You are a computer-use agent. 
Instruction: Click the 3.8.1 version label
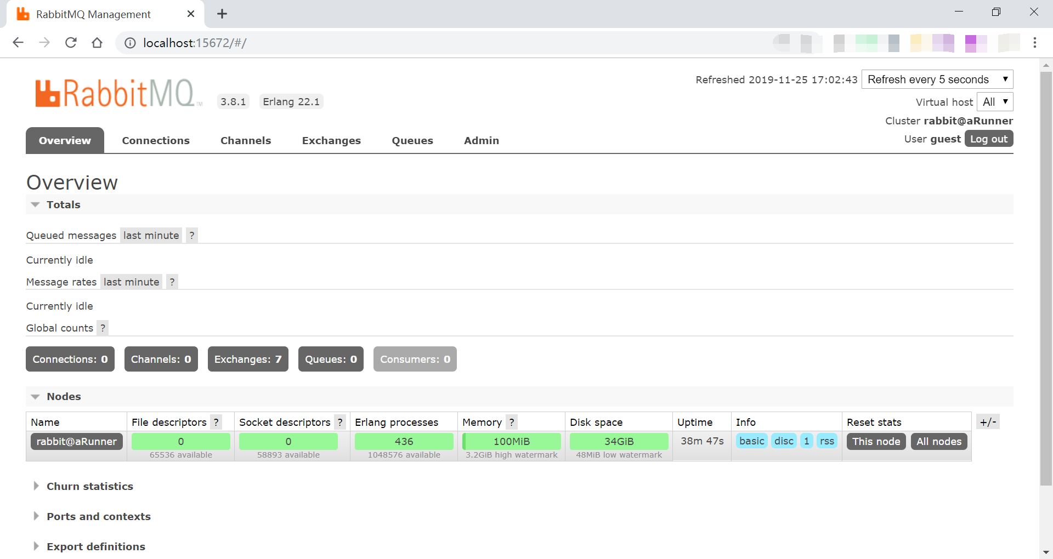233,102
